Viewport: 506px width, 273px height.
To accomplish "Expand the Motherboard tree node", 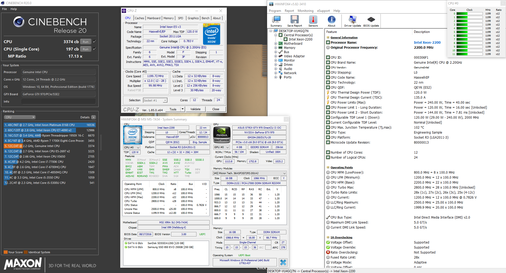I will [276, 44].
